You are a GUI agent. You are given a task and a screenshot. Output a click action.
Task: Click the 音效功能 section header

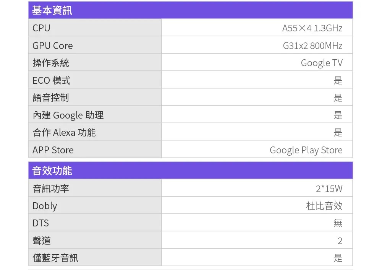coord(52,171)
